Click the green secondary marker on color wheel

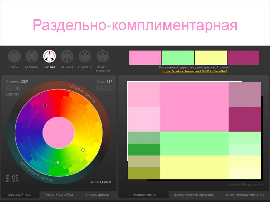click(x=58, y=162)
